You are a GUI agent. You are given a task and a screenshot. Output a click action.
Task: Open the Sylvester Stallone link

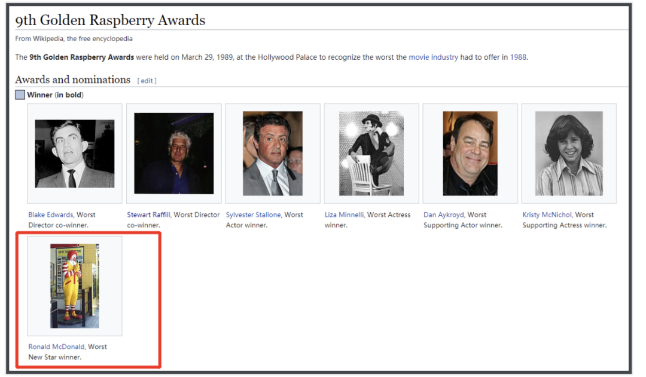(253, 214)
